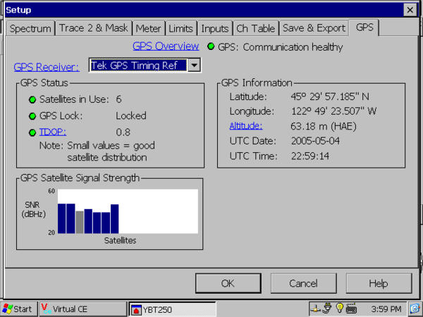This screenshot has width=423, height=317.
Task: Click the TDOP green status light
Action: [32, 132]
